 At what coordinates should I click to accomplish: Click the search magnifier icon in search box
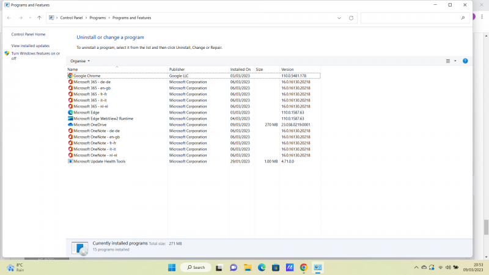pos(463,18)
